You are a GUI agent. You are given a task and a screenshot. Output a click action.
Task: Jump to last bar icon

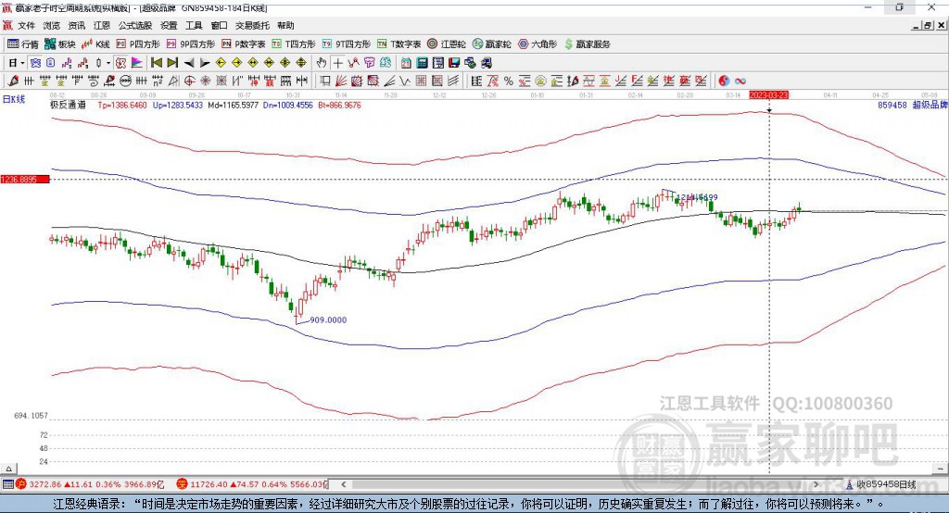click(x=172, y=62)
